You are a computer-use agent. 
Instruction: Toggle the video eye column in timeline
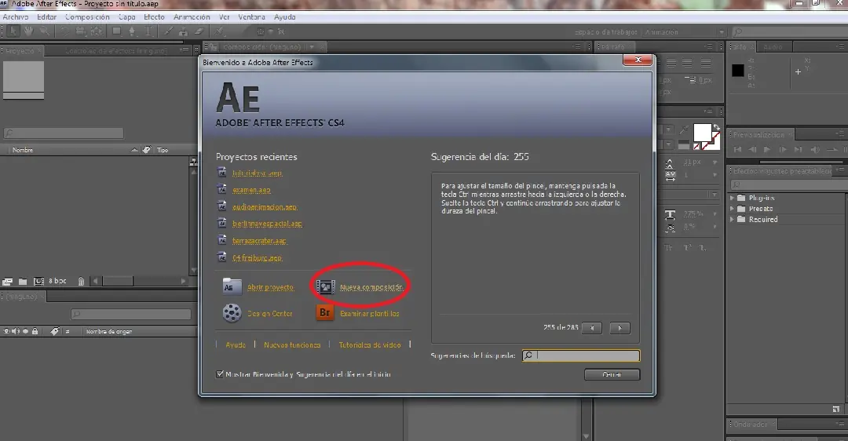point(7,331)
